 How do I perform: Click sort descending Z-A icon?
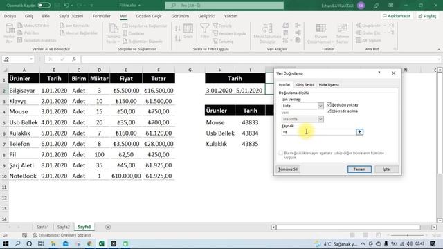pos(178,38)
